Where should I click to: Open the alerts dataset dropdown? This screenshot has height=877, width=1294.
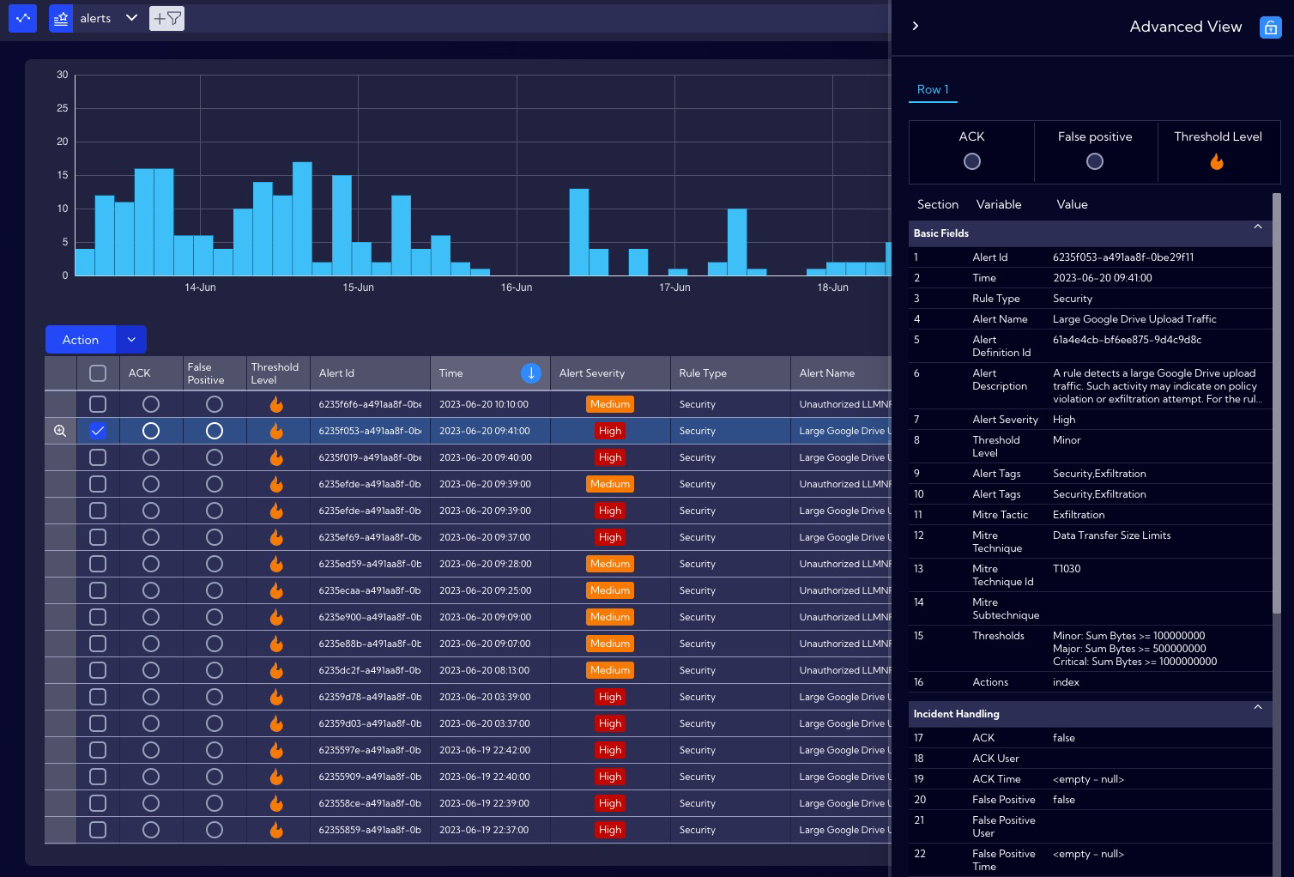coord(131,18)
